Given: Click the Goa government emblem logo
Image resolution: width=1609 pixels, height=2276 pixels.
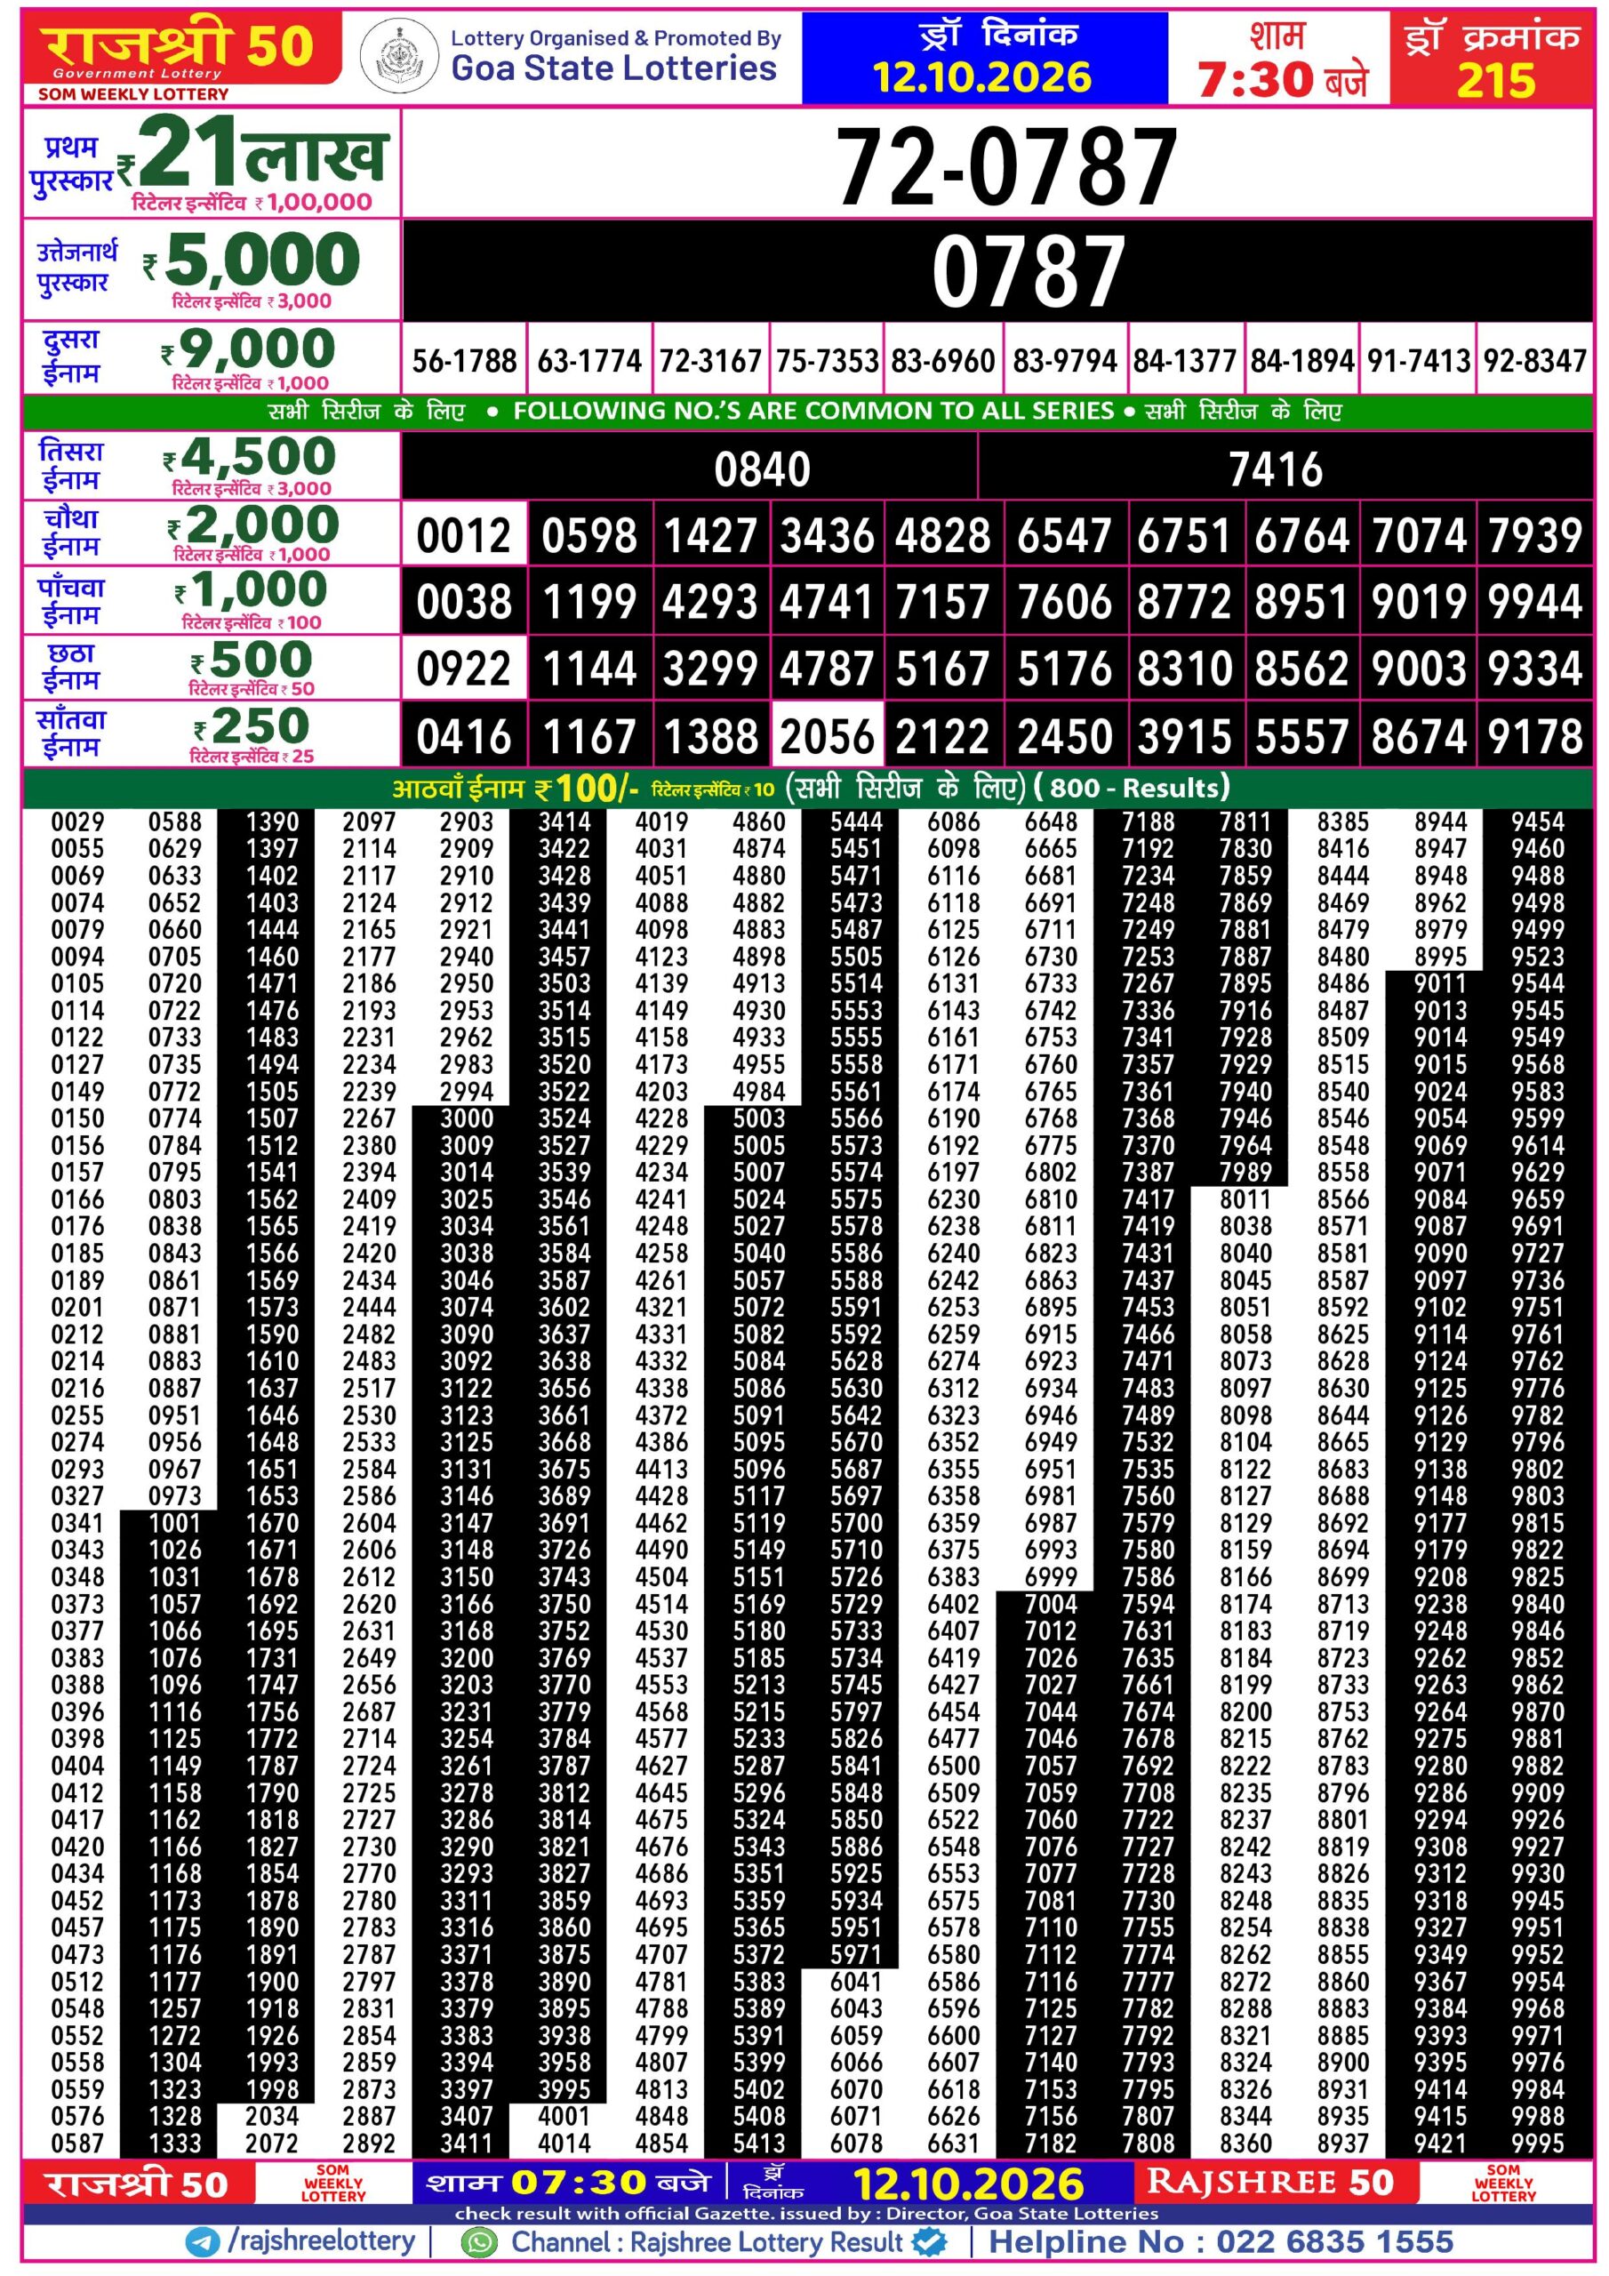Looking at the screenshot, I should [398, 55].
